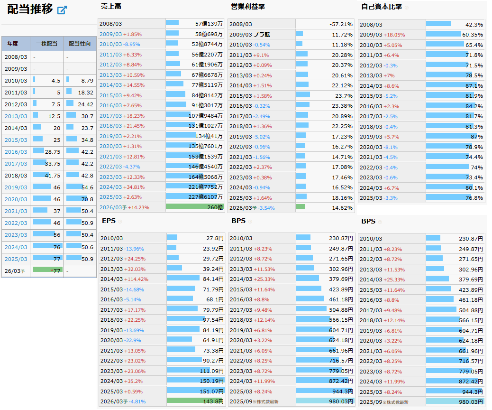
Task: Open 2019/03 link in the dividend table
Action: point(16,187)
